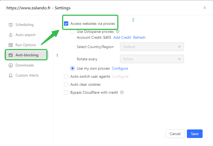Uncheck Access websites via proxies
Image resolution: width=213 pixels, height=146 pixels.
coord(66,24)
